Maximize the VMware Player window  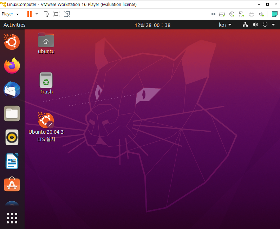tap(267, 5)
